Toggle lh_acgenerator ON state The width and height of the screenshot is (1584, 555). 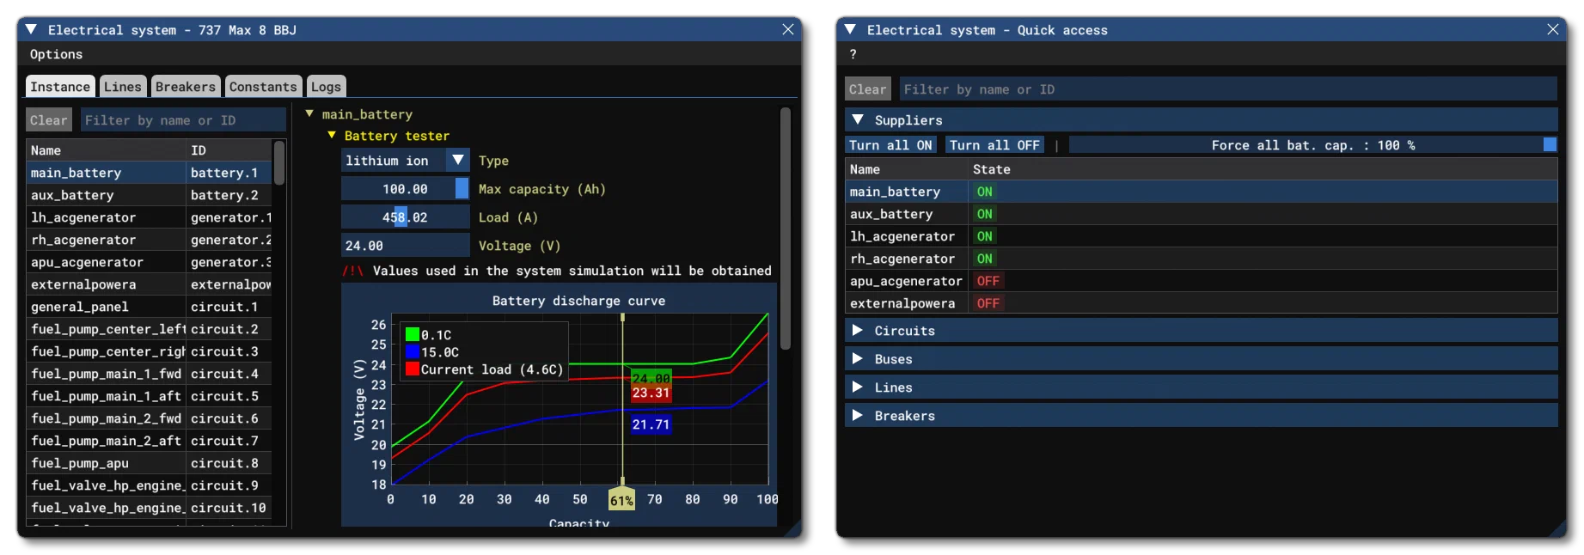[x=984, y=236]
